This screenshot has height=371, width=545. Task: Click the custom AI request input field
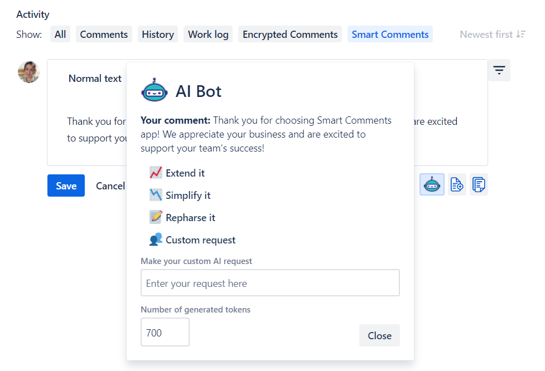point(270,283)
